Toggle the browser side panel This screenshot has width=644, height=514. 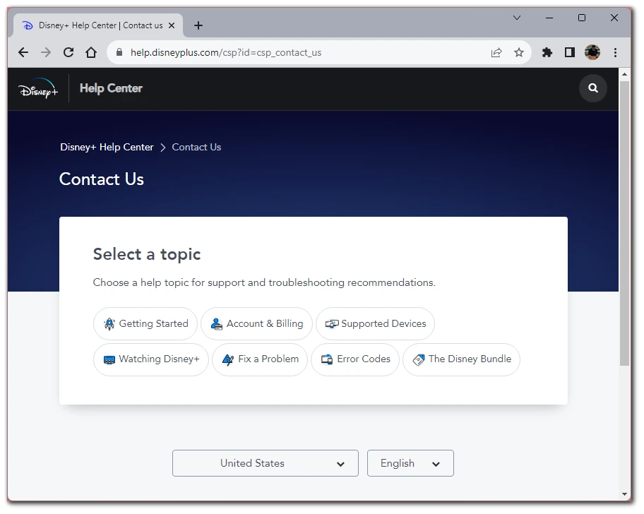tap(570, 52)
